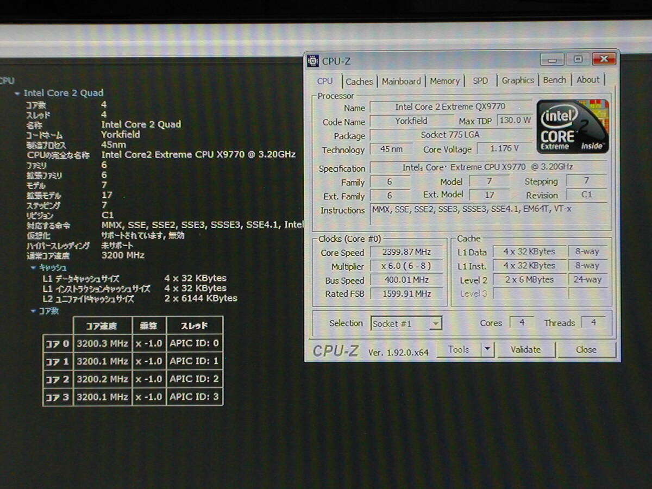
Task: Click the Tools button
Action: [x=459, y=350]
